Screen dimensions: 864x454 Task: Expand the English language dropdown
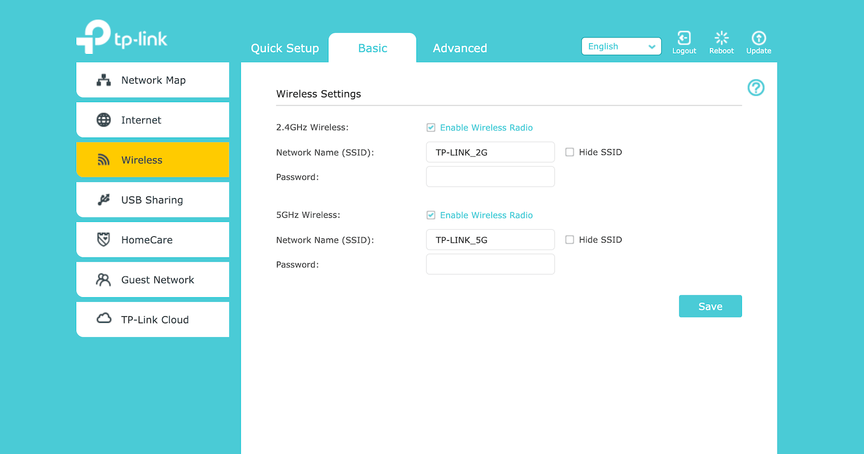[x=621, y=47]
